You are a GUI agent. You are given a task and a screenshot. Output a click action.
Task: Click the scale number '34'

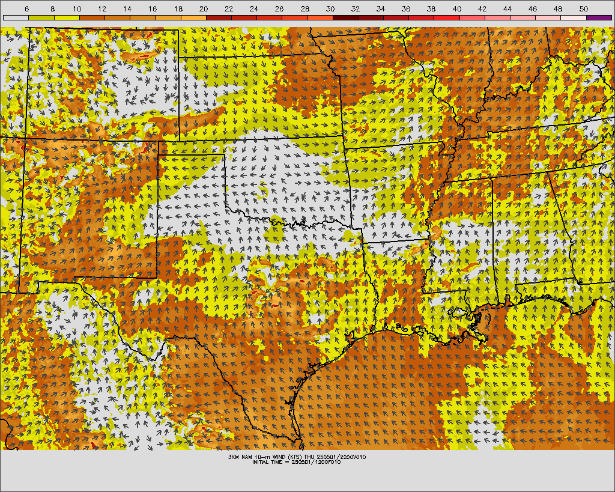click(x=380, y=8)
